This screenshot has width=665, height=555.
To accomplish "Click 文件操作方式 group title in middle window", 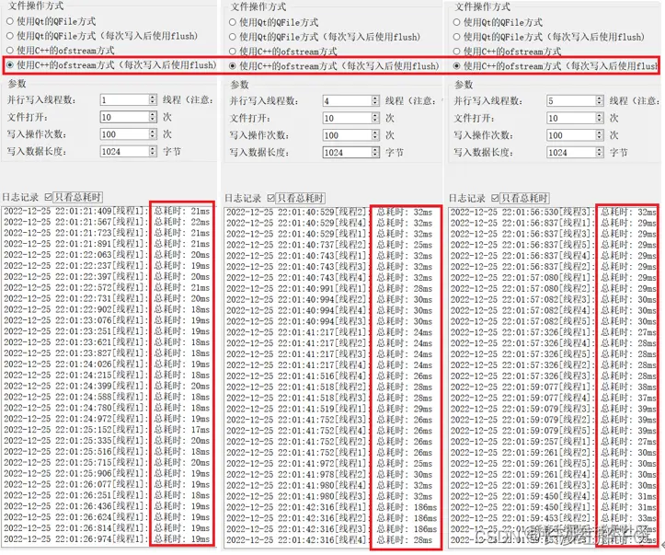I will pyautogui.click(x=258, y=6).
